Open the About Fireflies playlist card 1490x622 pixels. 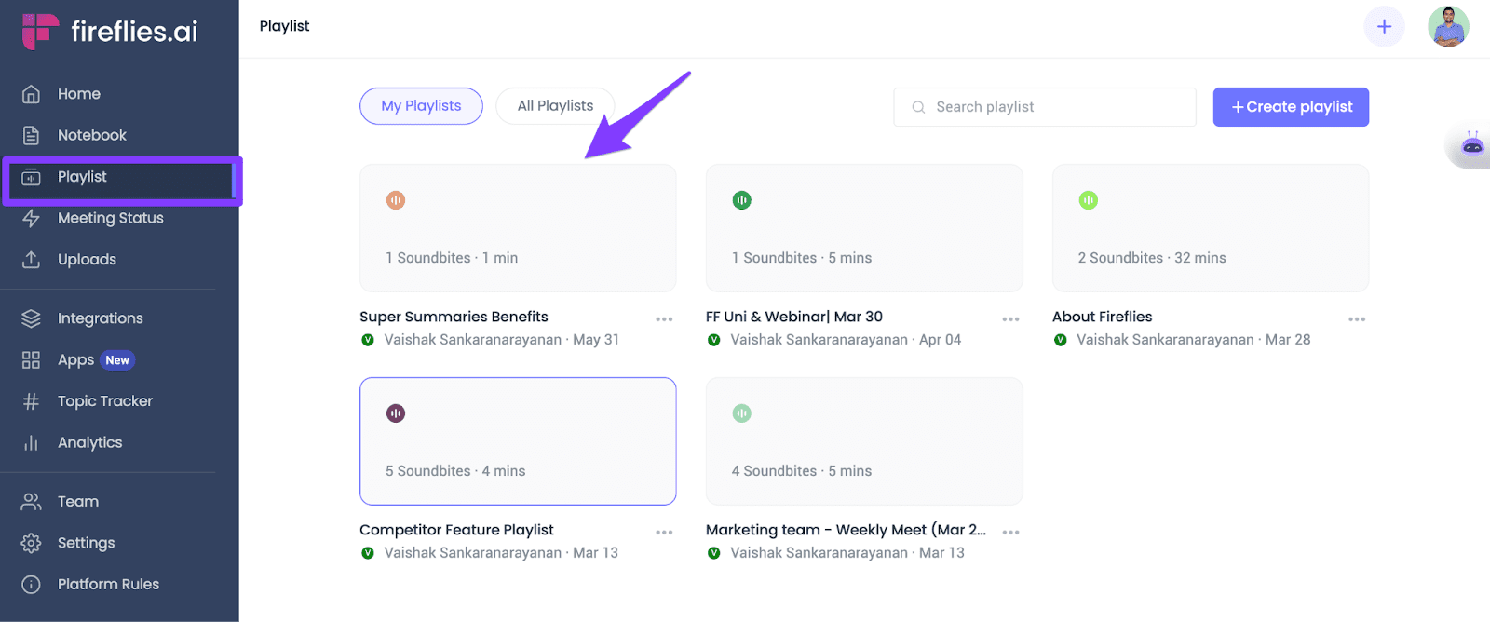pos(1211,228)
